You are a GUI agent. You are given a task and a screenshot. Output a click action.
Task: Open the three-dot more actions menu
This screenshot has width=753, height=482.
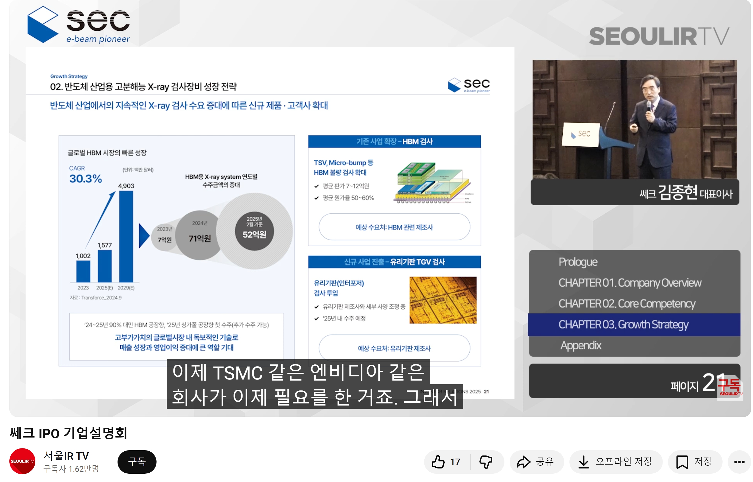(x=739, y=462)
